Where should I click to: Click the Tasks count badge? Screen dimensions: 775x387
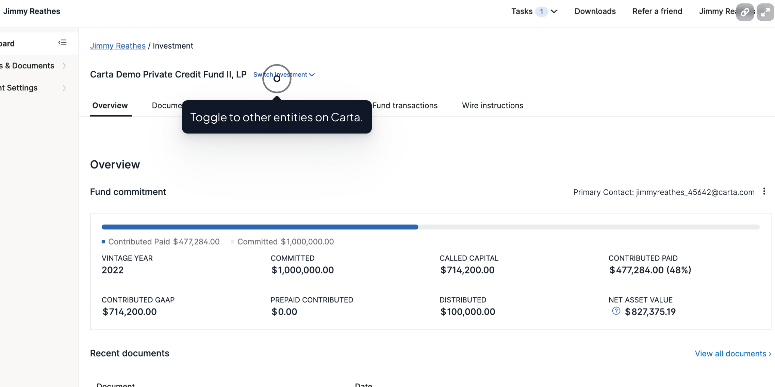(541, 12)
